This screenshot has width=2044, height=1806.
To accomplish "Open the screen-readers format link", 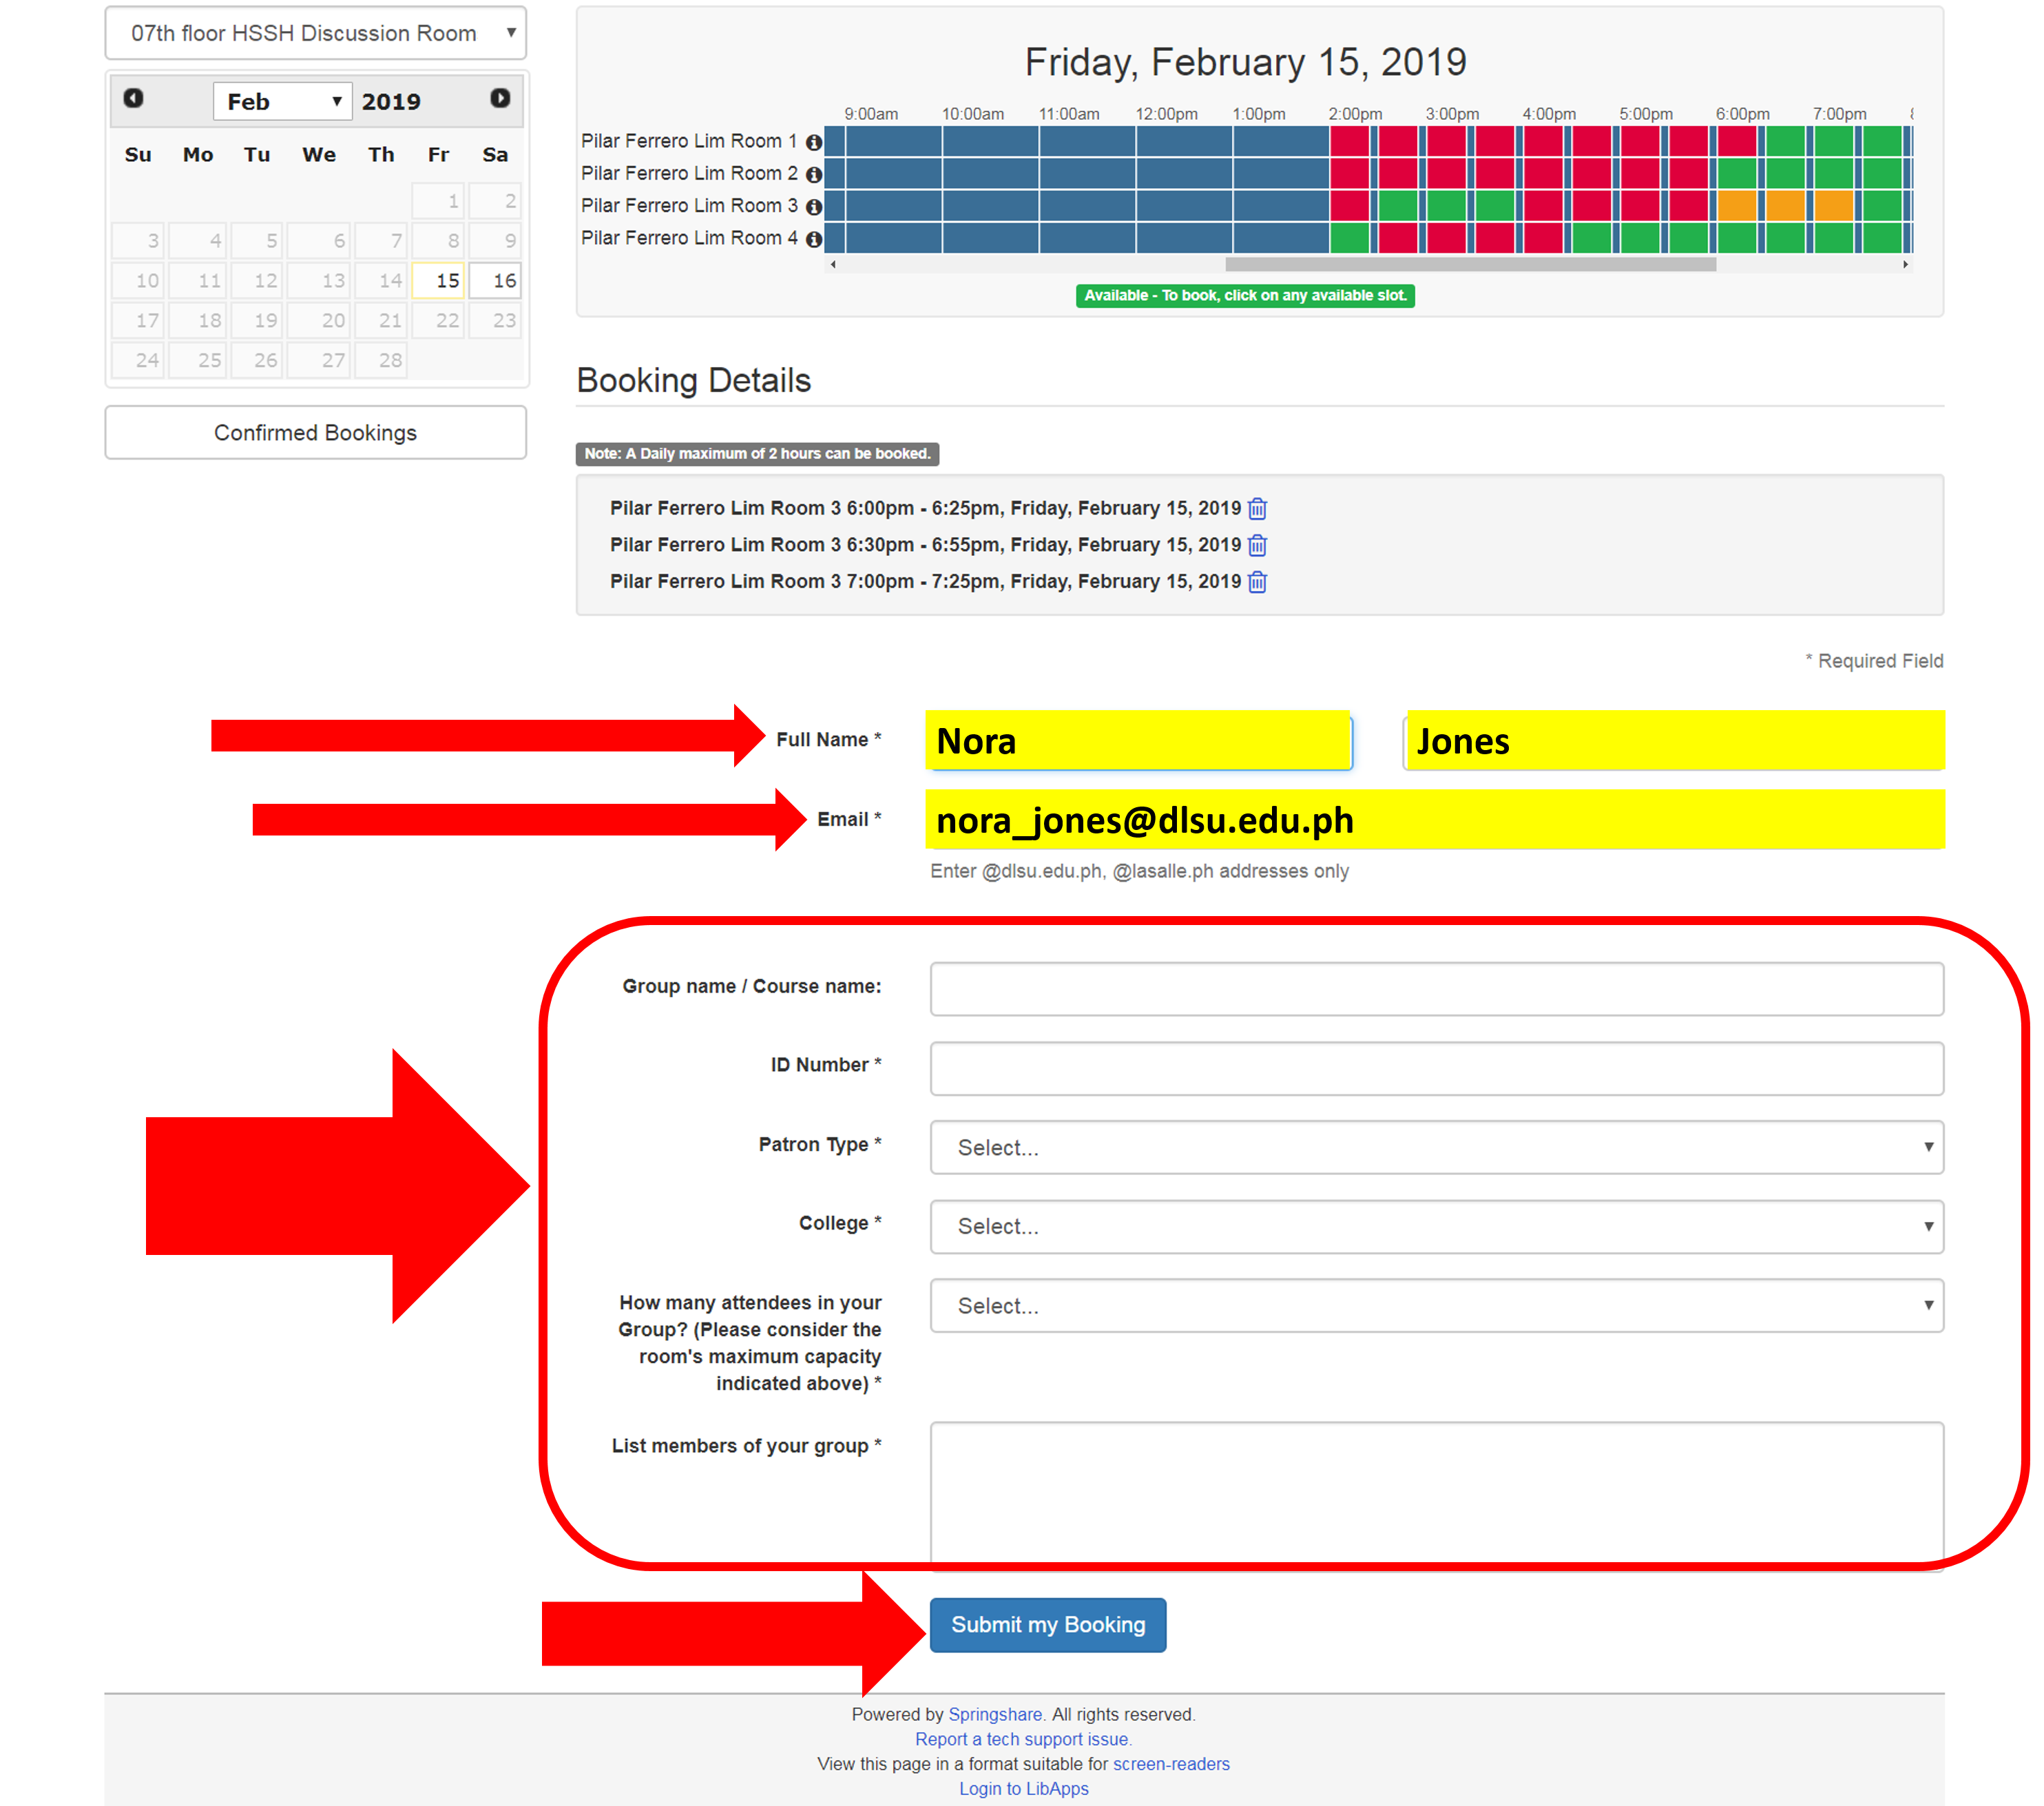I will [1171, 1764].
